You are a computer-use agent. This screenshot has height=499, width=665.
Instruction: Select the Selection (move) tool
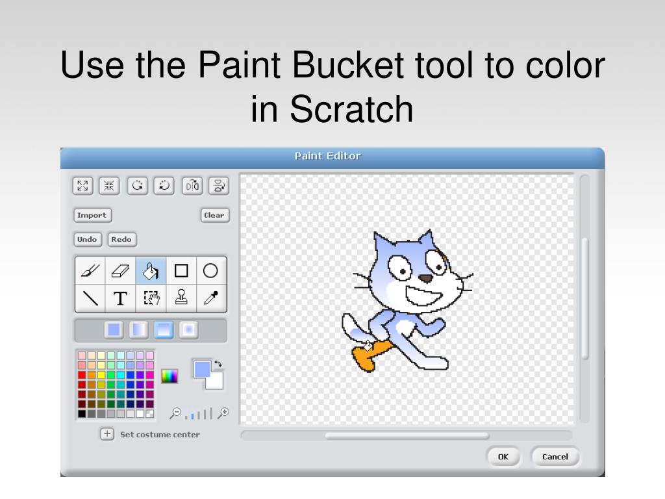pos(151,298)
